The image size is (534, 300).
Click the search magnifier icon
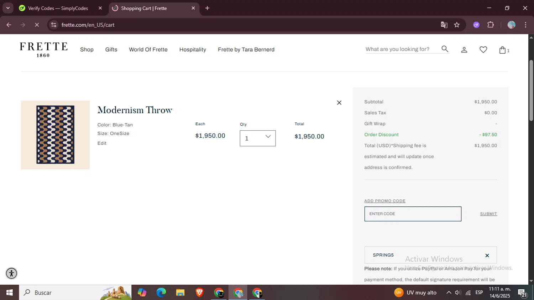pyautogui.click(x=445, y=49)
